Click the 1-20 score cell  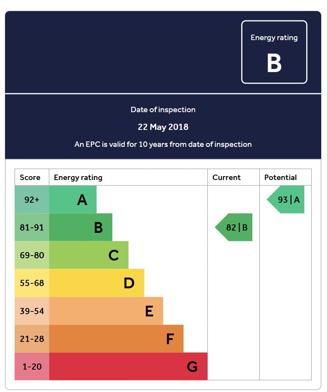pos(32,367)
